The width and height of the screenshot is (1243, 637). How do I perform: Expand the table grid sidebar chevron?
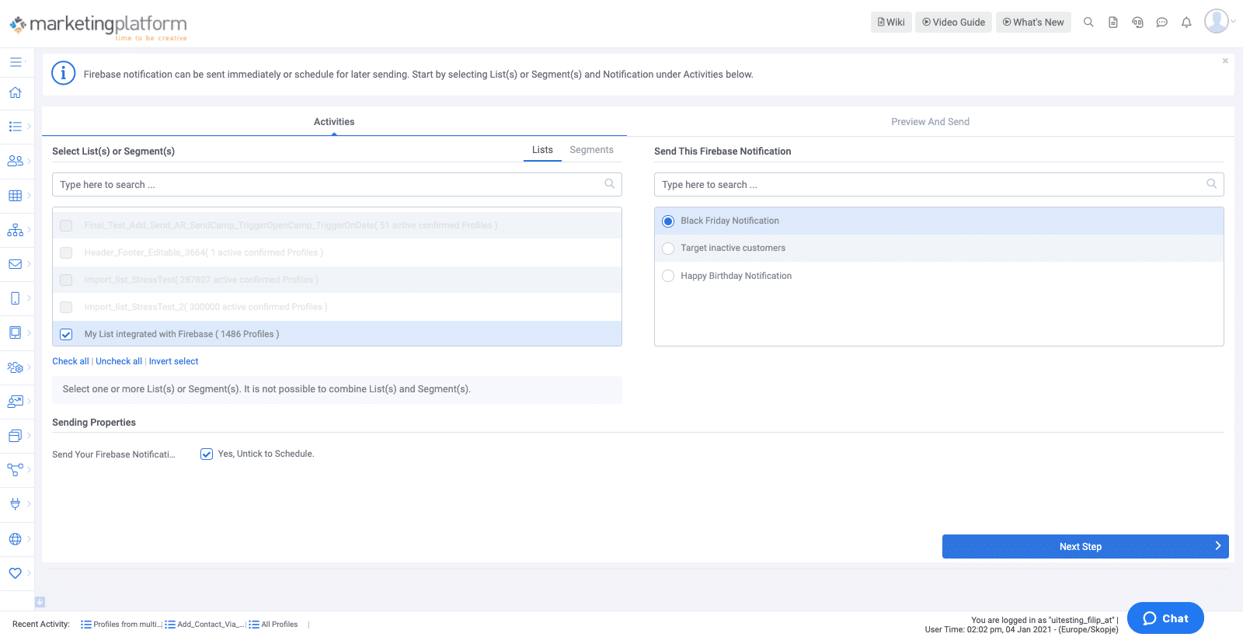[29, 196]
